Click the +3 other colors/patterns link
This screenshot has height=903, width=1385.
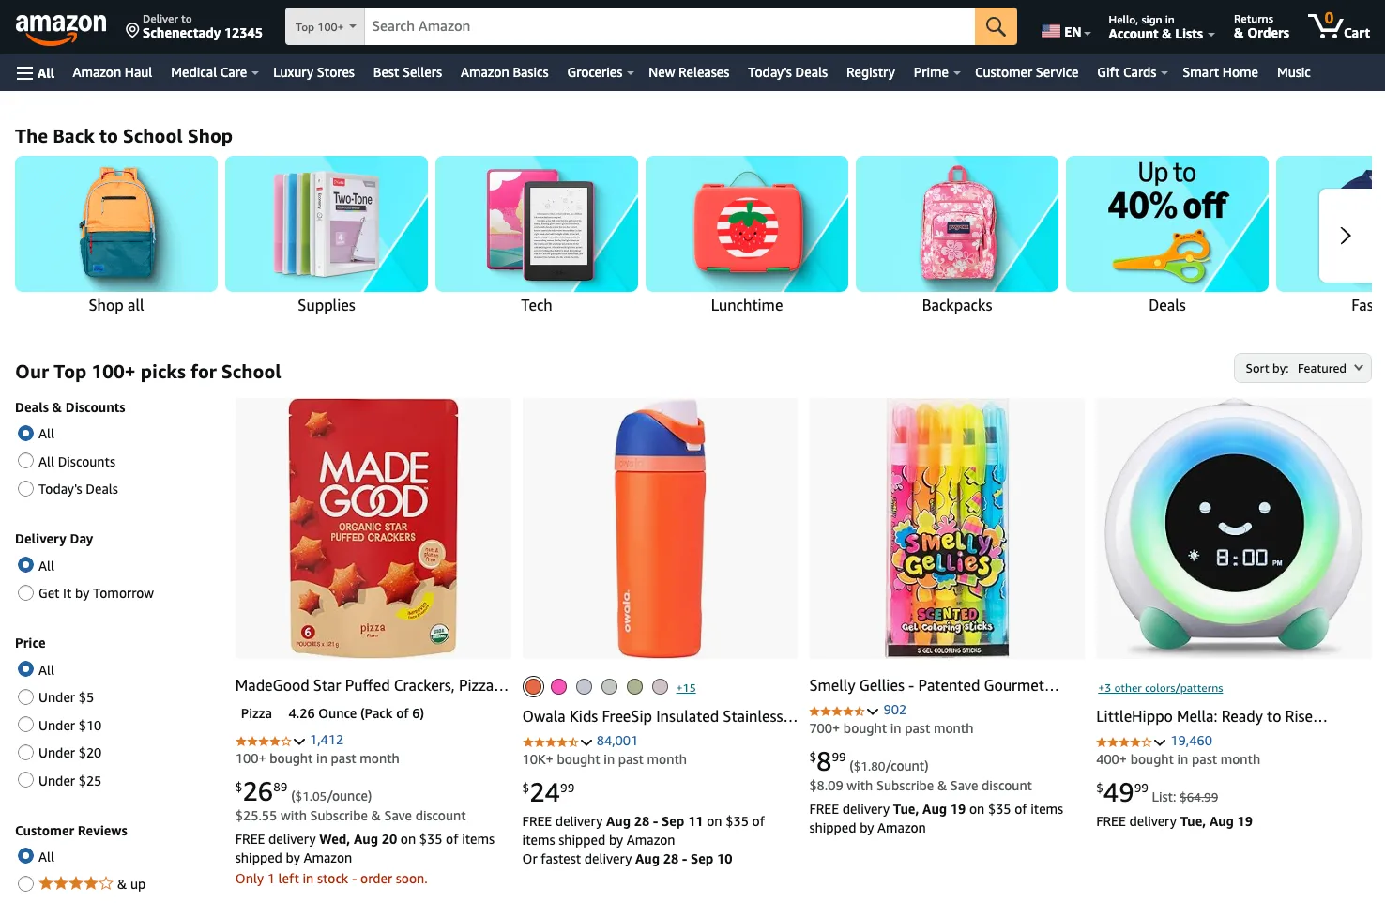(x=1160, y=688)
